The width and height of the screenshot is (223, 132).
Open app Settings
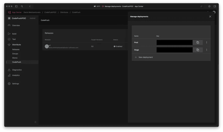[15, 84]
